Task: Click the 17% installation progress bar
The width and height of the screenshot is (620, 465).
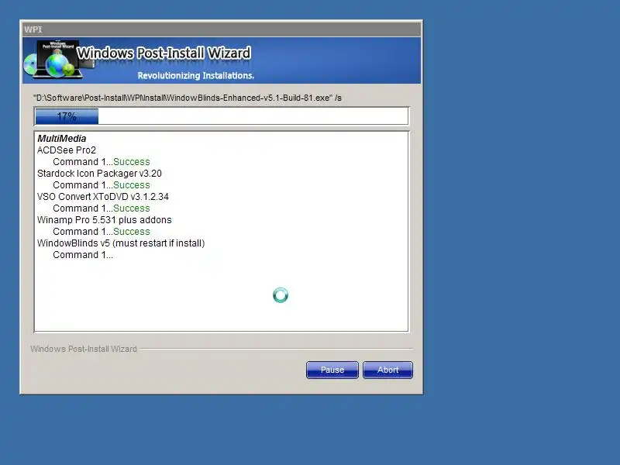Action: tap(222, 116)
